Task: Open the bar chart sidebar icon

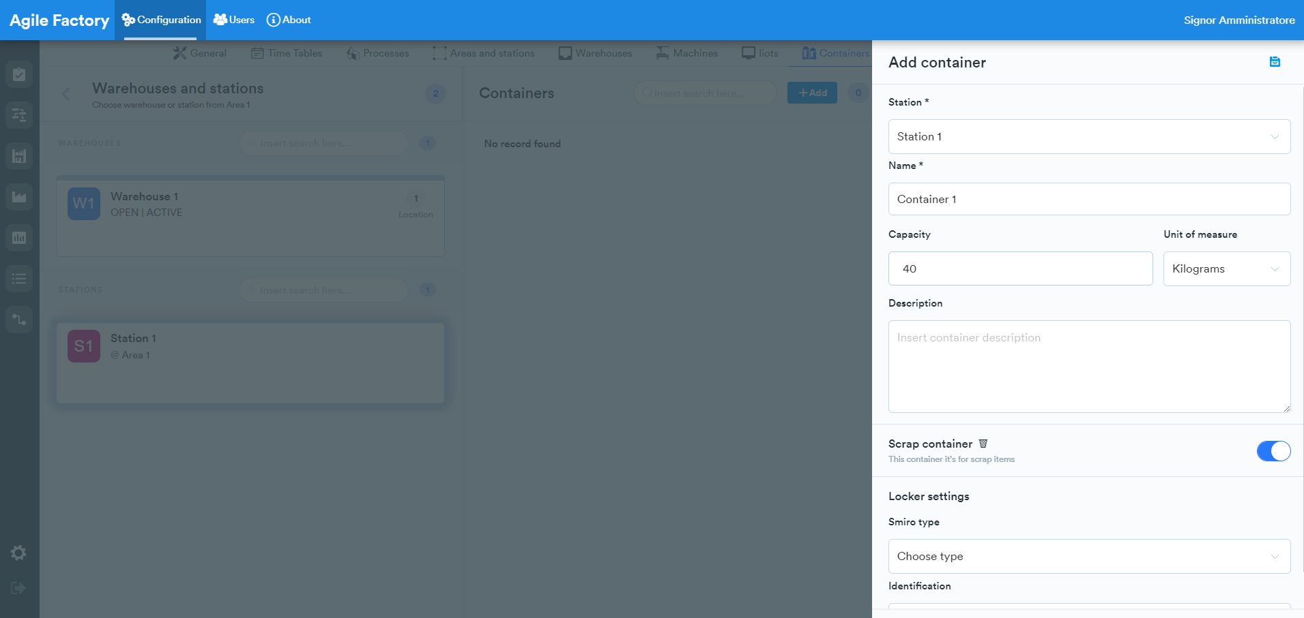Action: click(19, 238)
